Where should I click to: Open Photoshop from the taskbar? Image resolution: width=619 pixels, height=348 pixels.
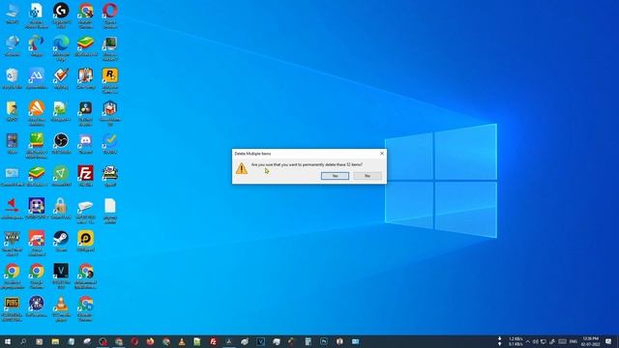coord(324,341)
